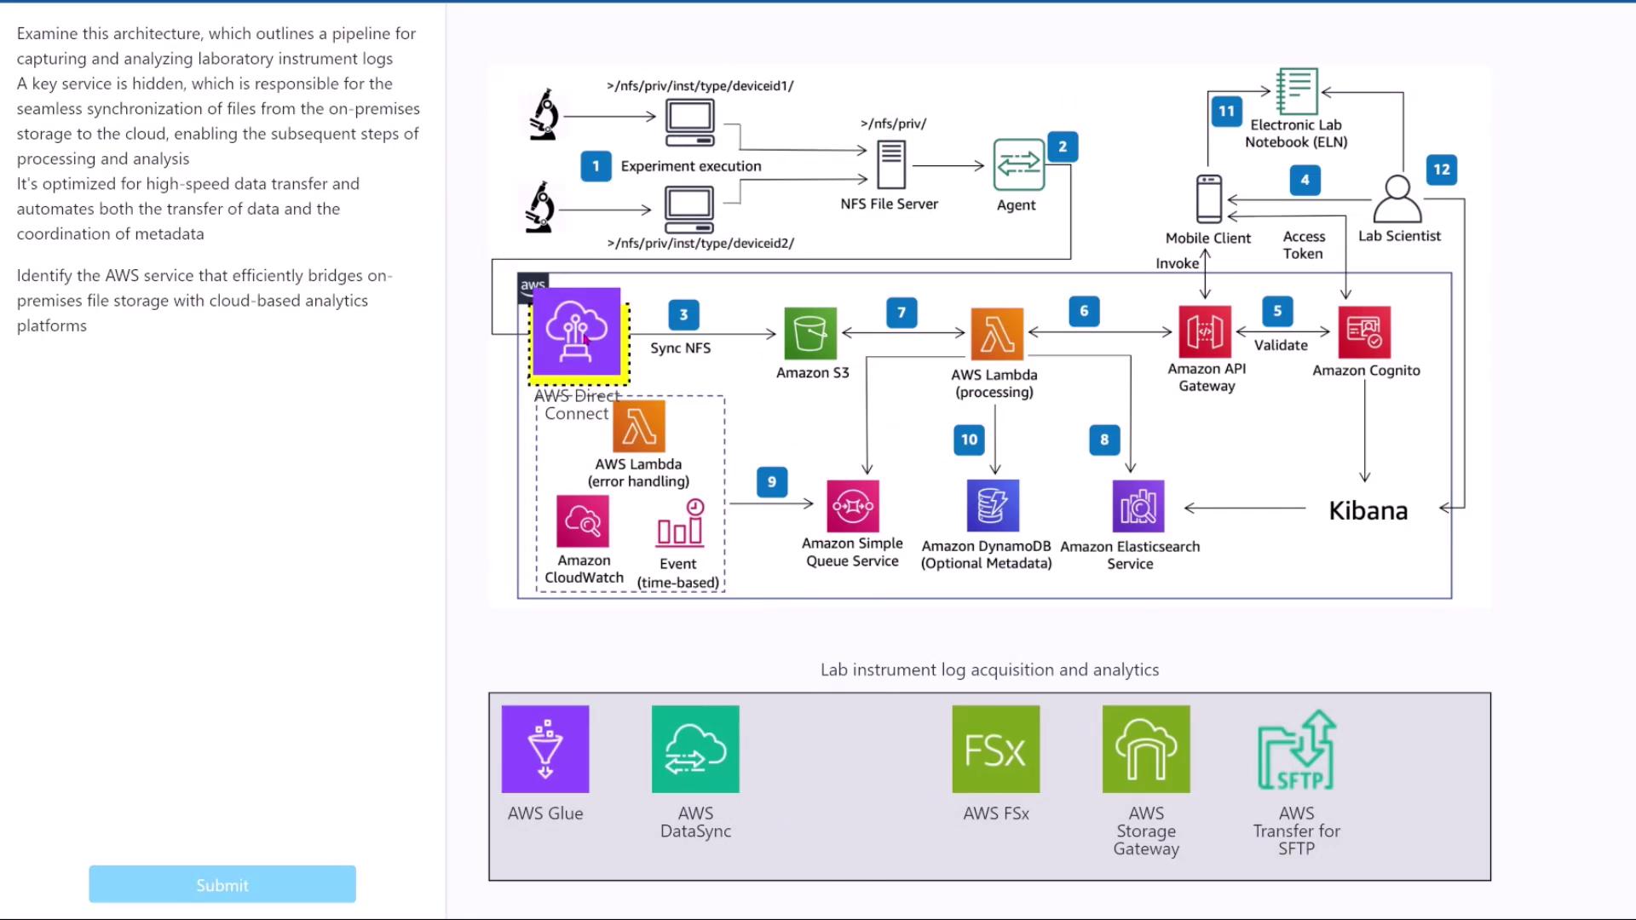This screenshot has height=920, width=1636.
Task: Click the Amazon Cognito icon
Action: tap(1364, 332)
